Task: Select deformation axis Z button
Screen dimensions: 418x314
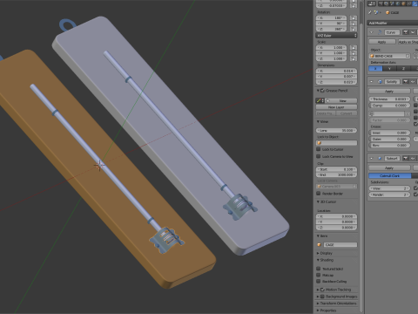Action: 403,69
